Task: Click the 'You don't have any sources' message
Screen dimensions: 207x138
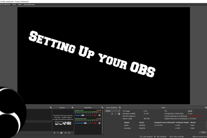Action: point(63,117)
